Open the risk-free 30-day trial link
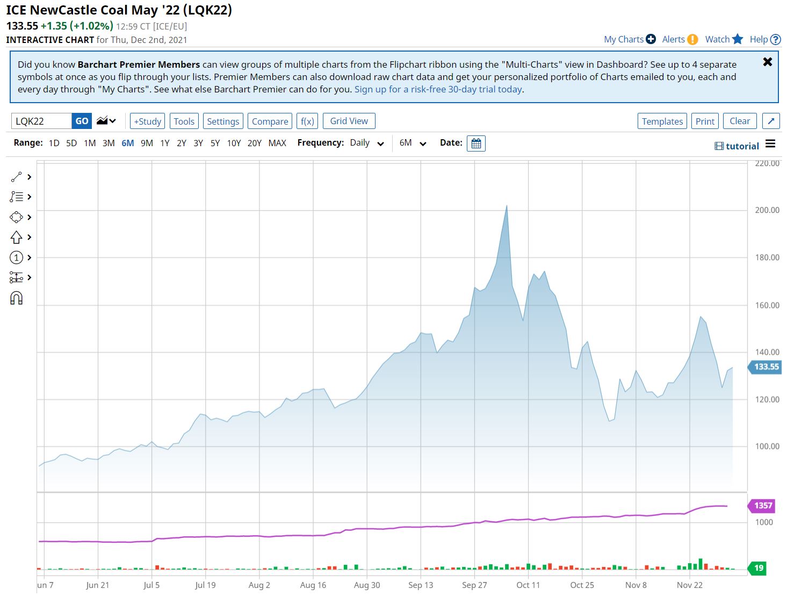 (438, 89)
